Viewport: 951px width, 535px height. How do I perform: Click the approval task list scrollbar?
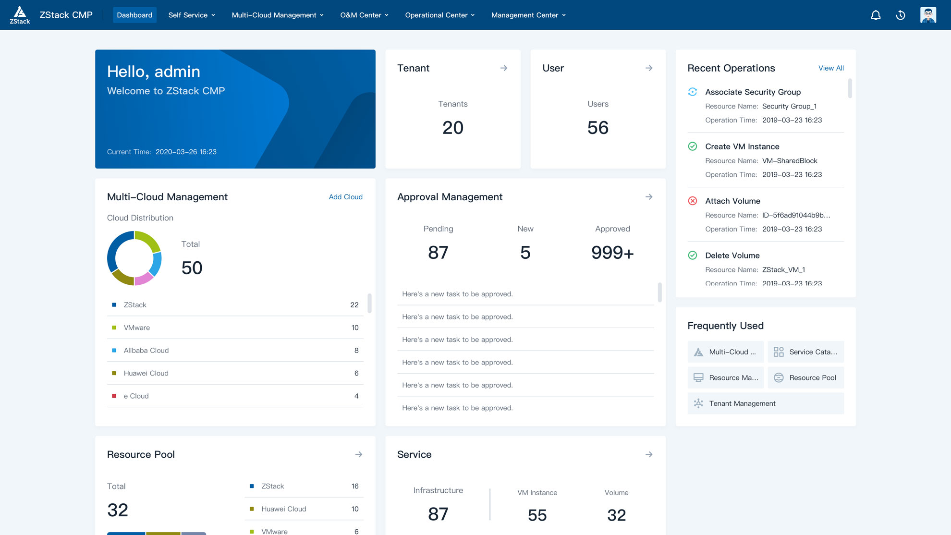click(x=659, y=292)
